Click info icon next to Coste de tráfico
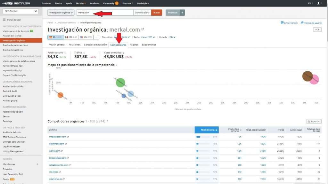 point(124,53)
